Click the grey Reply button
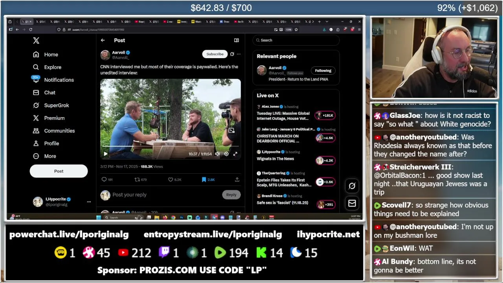Viewport: 503px width, 283px height. [231, 195]
